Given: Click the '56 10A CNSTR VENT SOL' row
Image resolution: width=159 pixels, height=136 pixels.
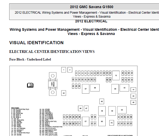Looking at the screenshot, I should click(48, 121).
